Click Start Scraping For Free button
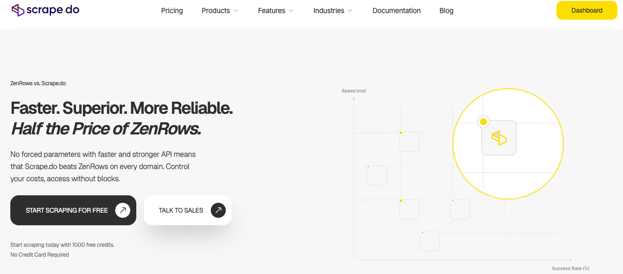Screen dimensions: 623x274 (73, 210)
